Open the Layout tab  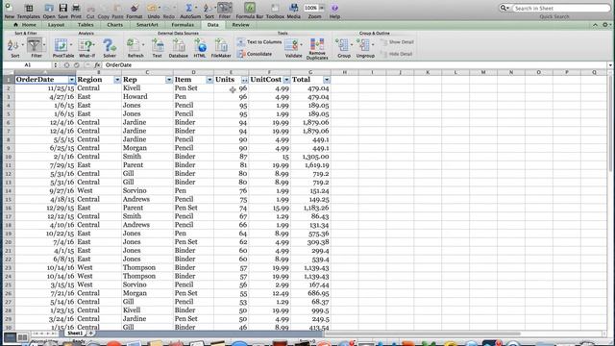(x=56, y=25)
